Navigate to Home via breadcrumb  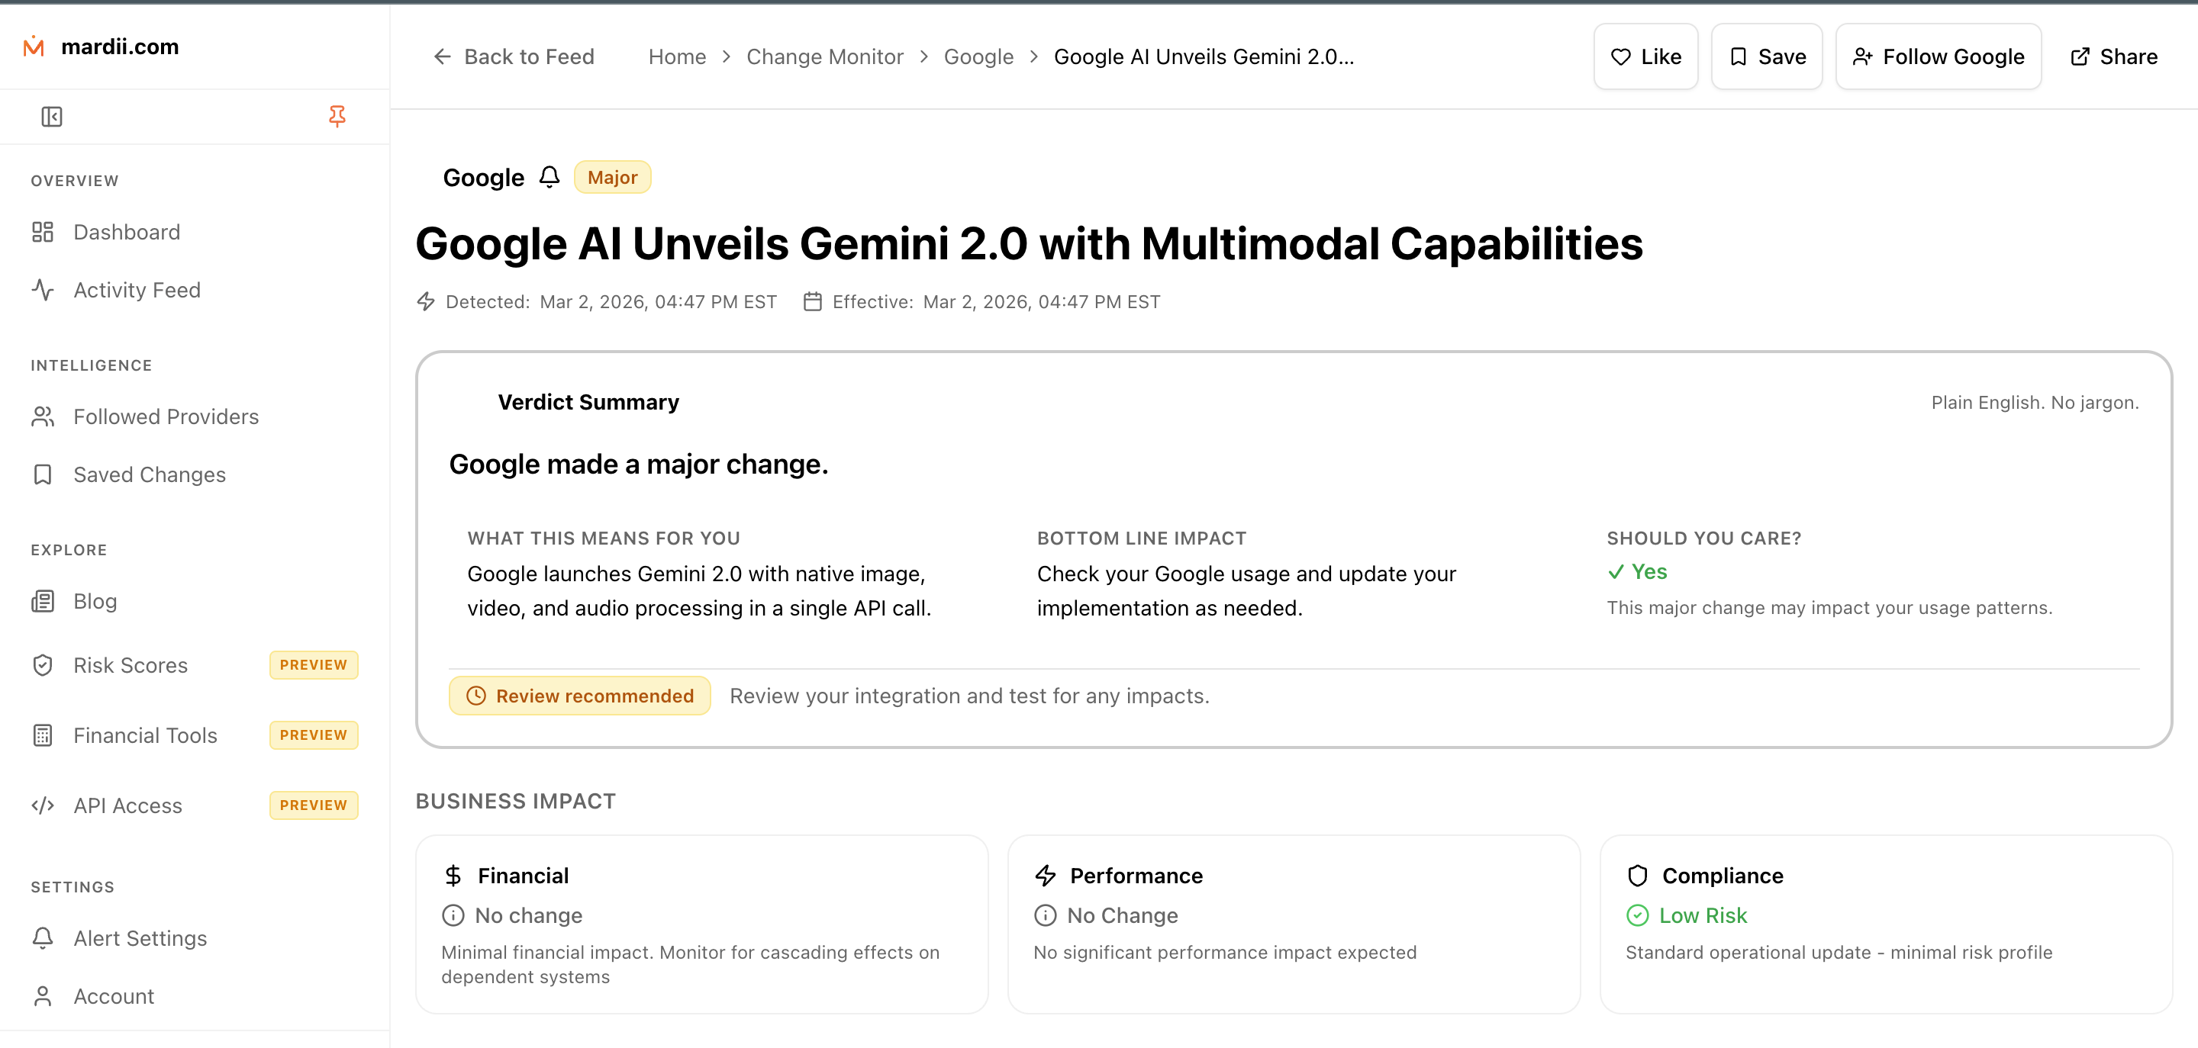(x=677, y=56)
